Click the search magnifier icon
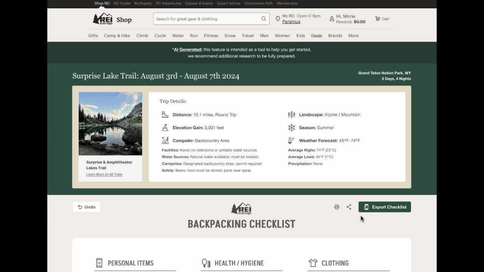 tap(264, 19)
